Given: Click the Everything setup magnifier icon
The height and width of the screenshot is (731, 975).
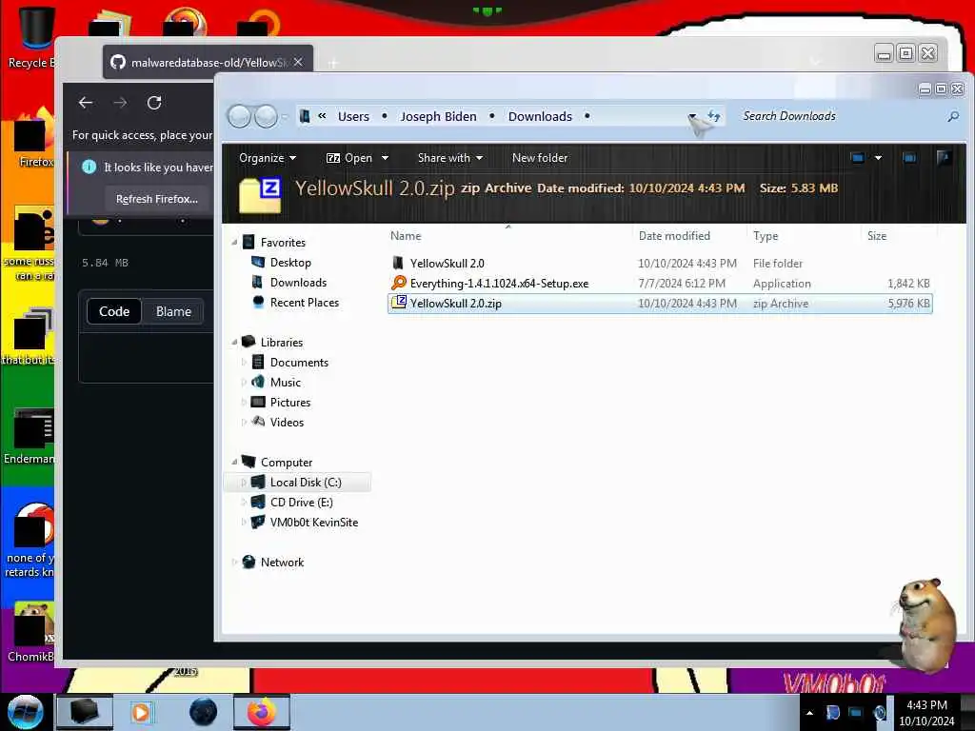Looking at the screenshot, I should 399,283.
